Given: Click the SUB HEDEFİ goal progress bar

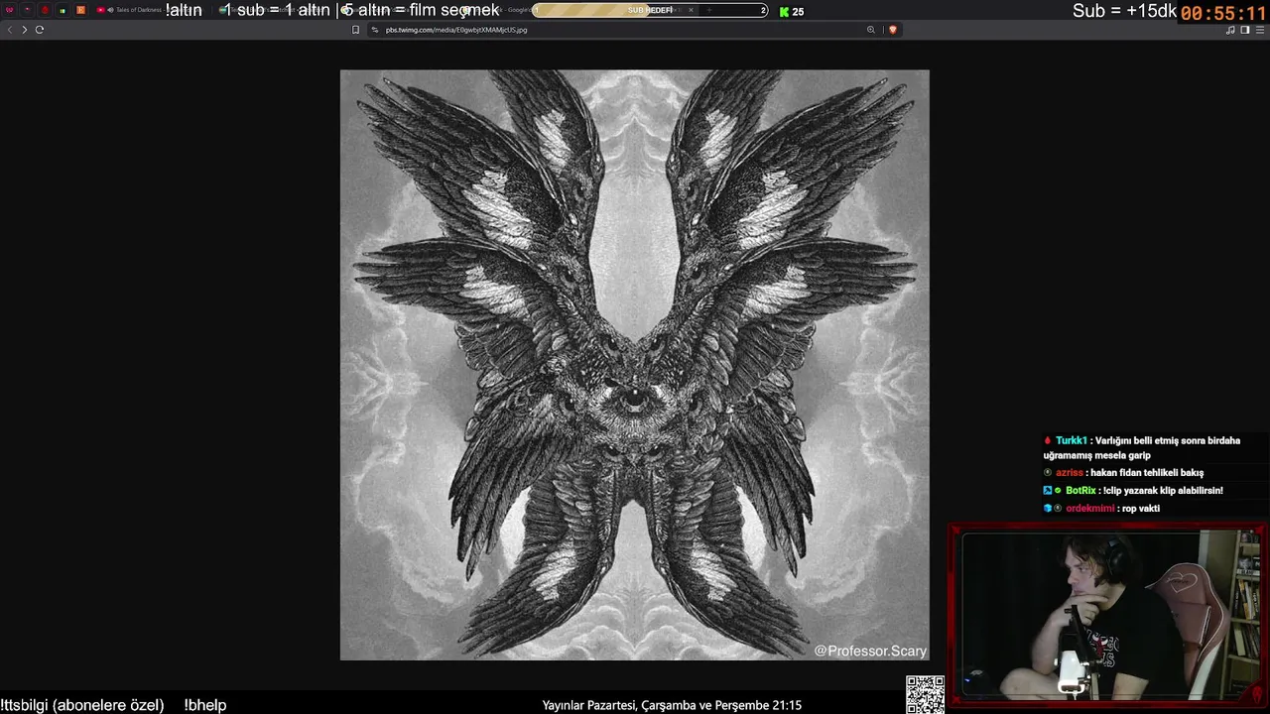Looking at the screenshot, I should (x=650, y=10).
